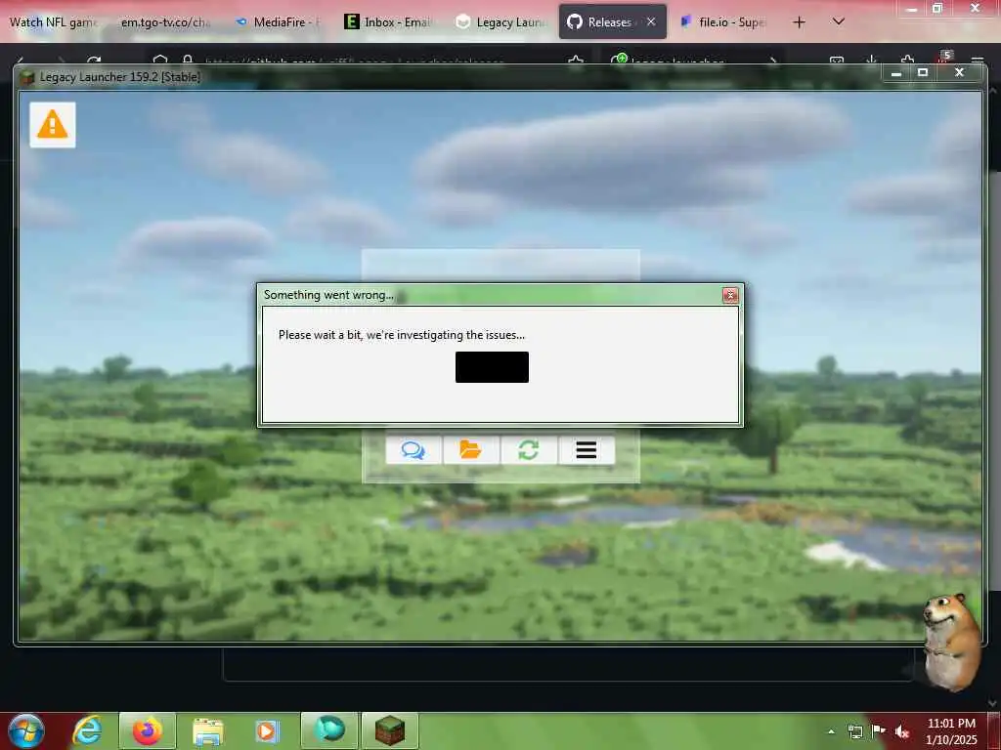Click the GitHub logo on Releases tab
Image resolution: width=1001 pixels, height=750 pixels.
click(575, 21)
